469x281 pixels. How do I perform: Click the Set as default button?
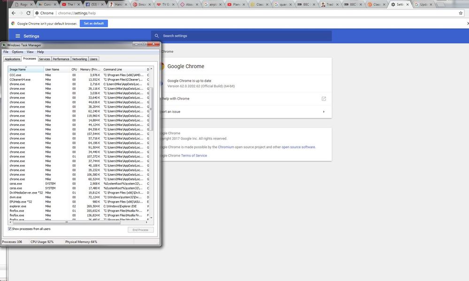93,23
